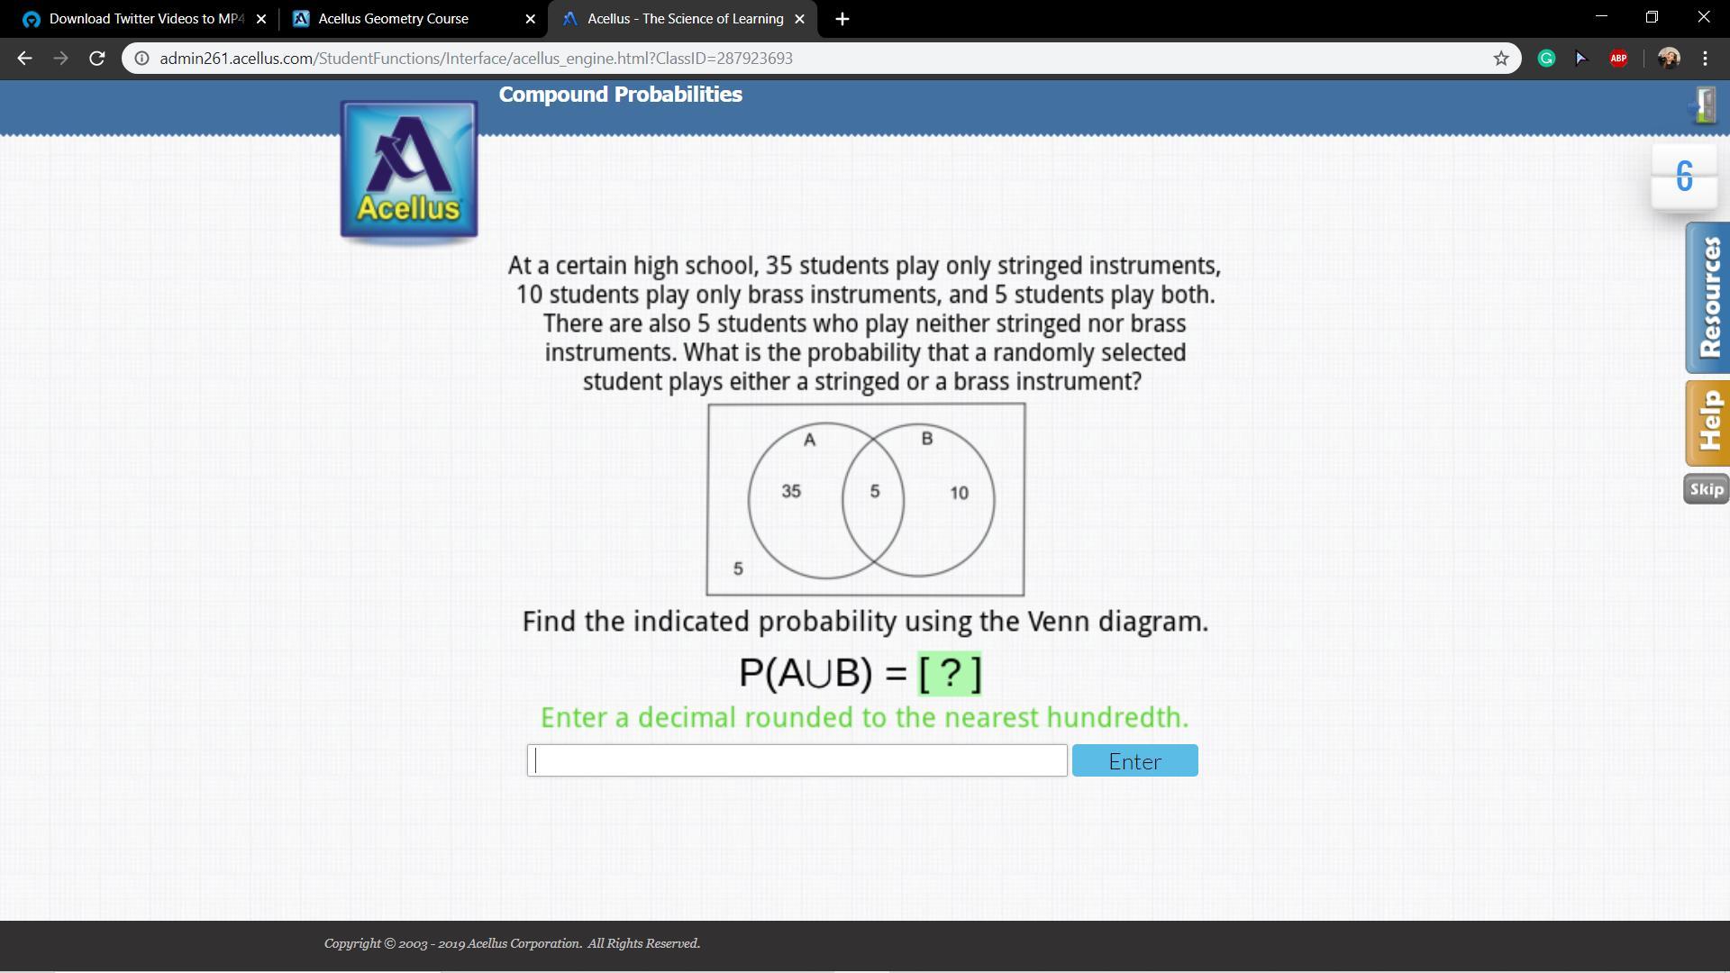Go back to previous page

pyautogui.click(x=24, y=59)
